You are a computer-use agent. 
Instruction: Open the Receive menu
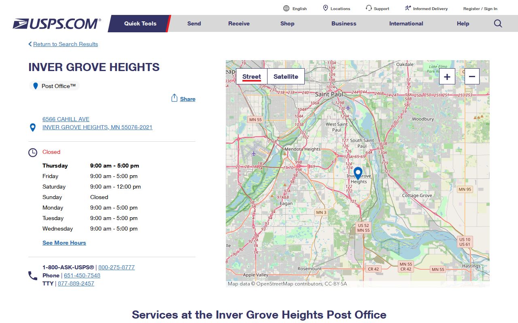(239, 23)
